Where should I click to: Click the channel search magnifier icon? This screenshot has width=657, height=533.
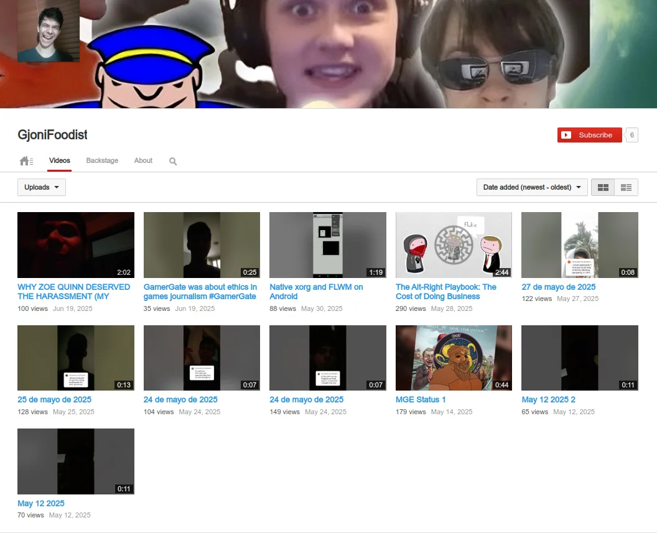[172, 161]
